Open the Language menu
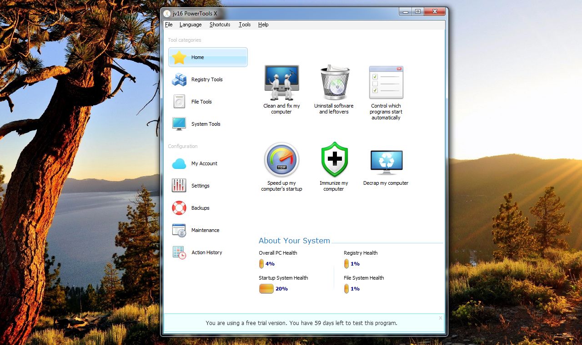This screenshot has width=582, height=345. click(190, 25)
